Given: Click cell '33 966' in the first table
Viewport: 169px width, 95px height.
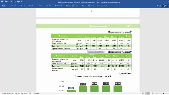Looking at the screenshot, I should click(x=128, y=40).
